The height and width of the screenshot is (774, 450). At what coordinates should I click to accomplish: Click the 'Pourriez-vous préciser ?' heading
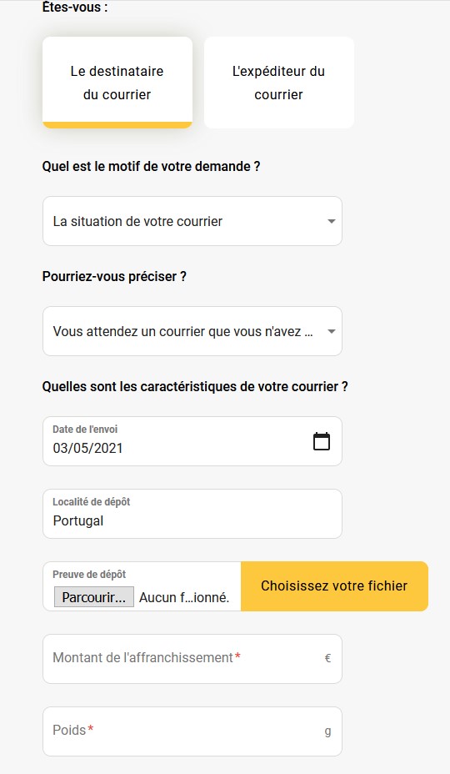(114, 276)
